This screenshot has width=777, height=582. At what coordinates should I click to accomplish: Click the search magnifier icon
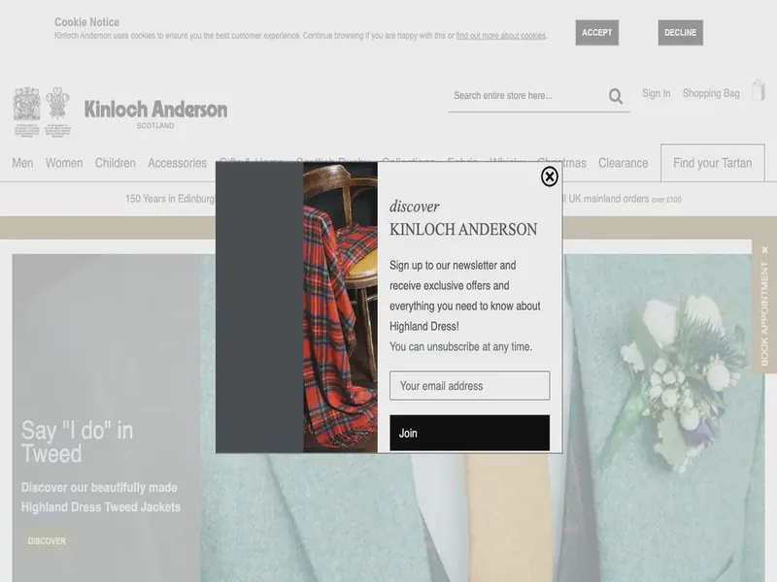(616, 95)
